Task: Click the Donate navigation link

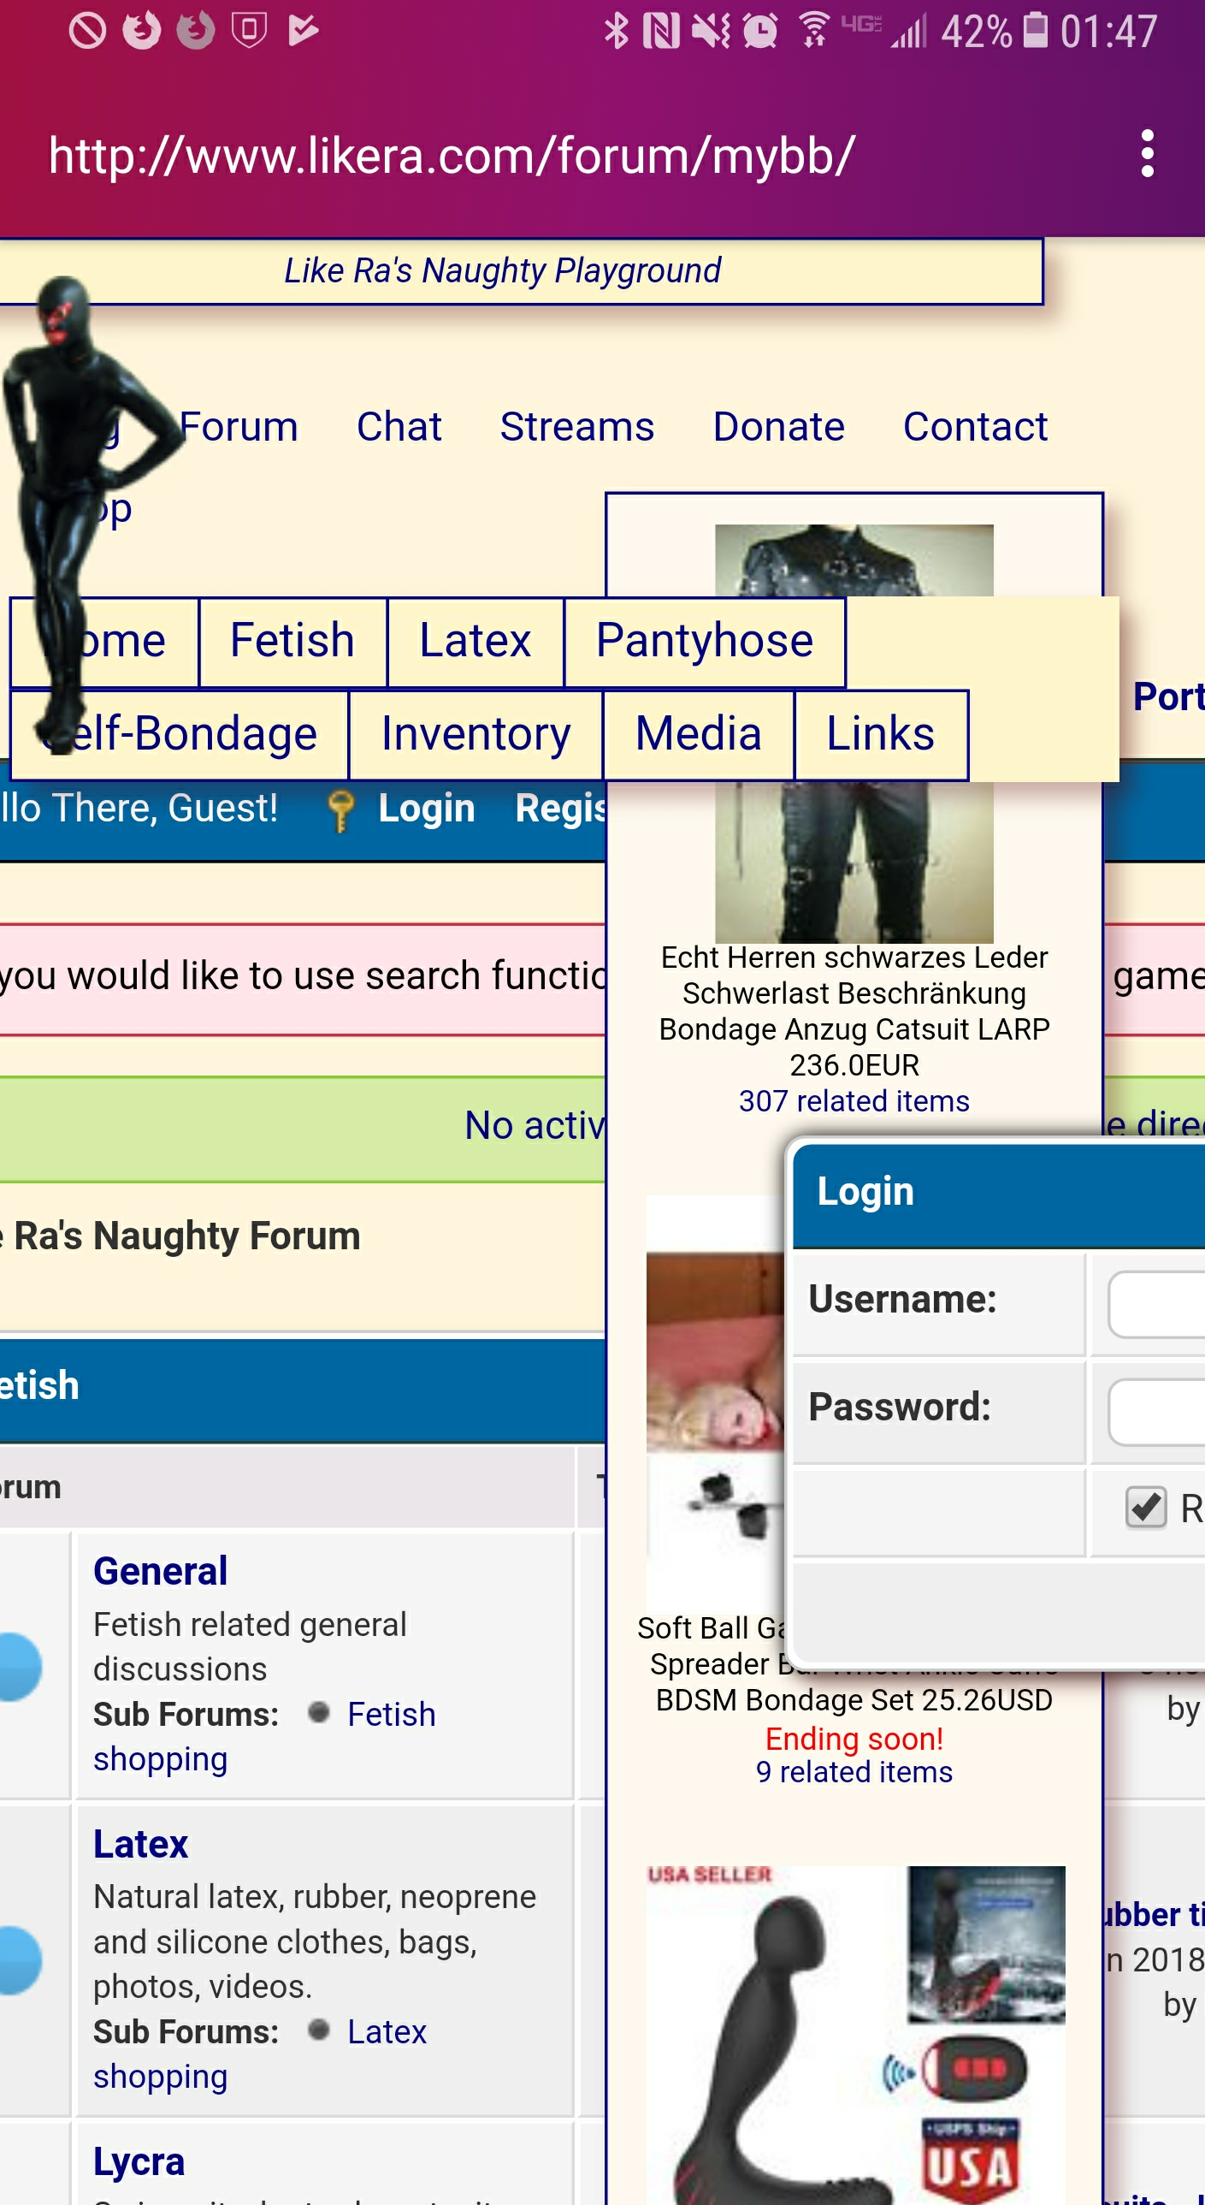Action: (x=778, y=426)
